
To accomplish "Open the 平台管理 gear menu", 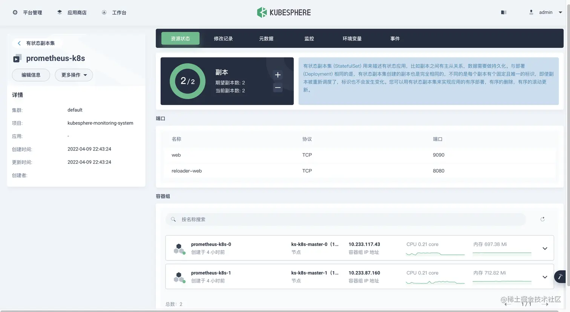I will [27, 12].
